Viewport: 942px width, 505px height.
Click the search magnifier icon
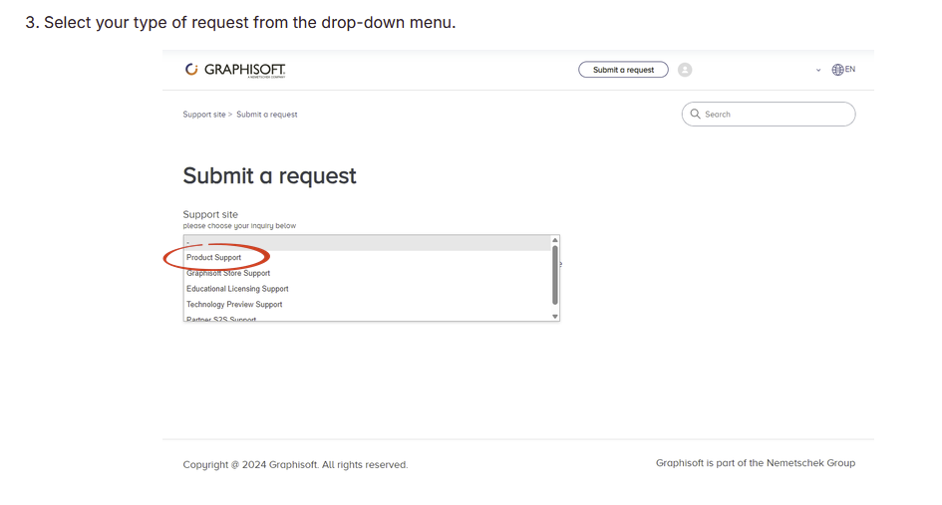point(695,114)
